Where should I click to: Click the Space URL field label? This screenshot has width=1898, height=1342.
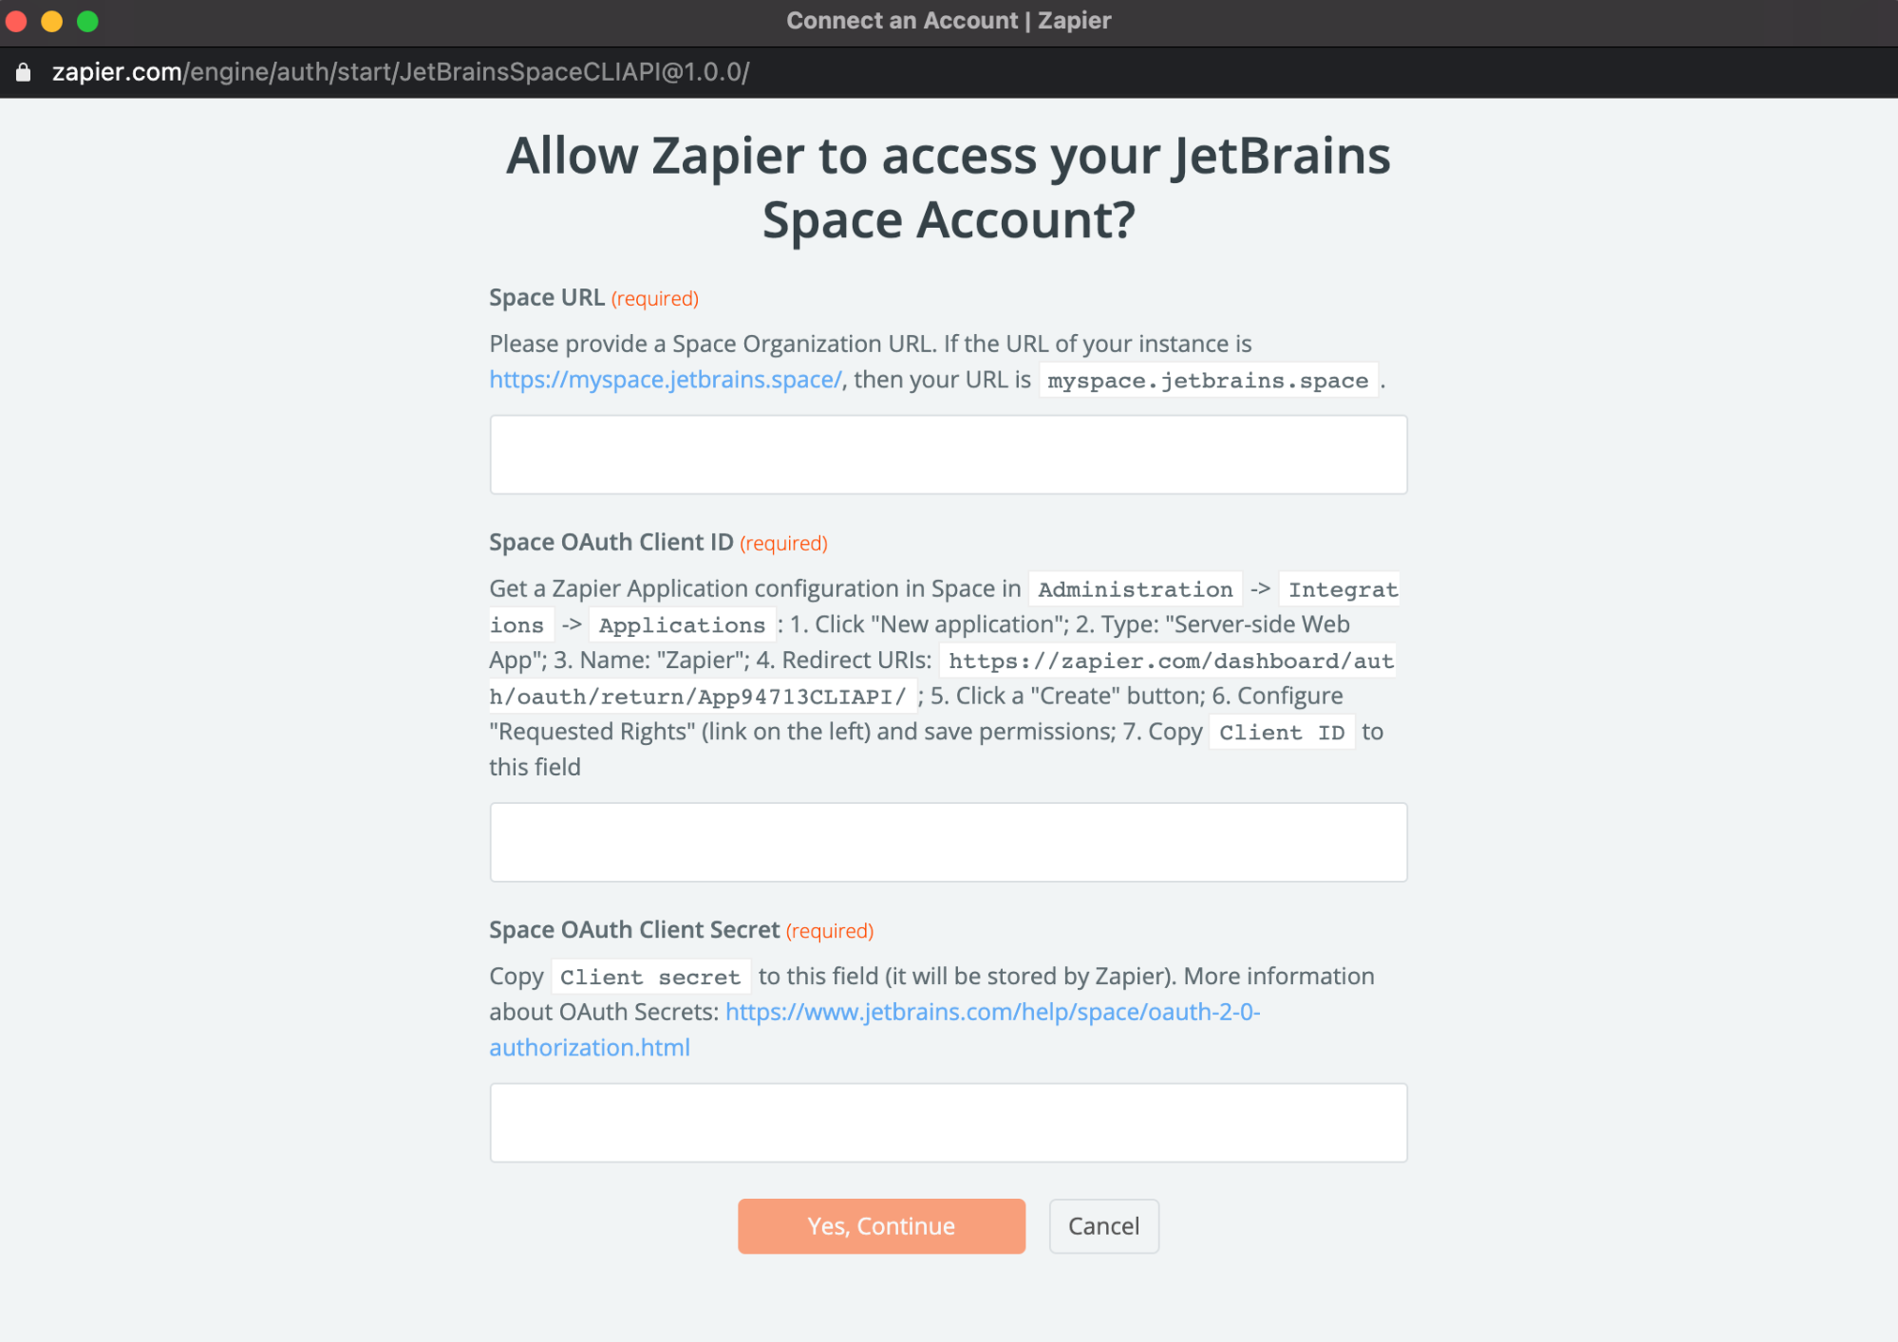[x=547, y=298]
